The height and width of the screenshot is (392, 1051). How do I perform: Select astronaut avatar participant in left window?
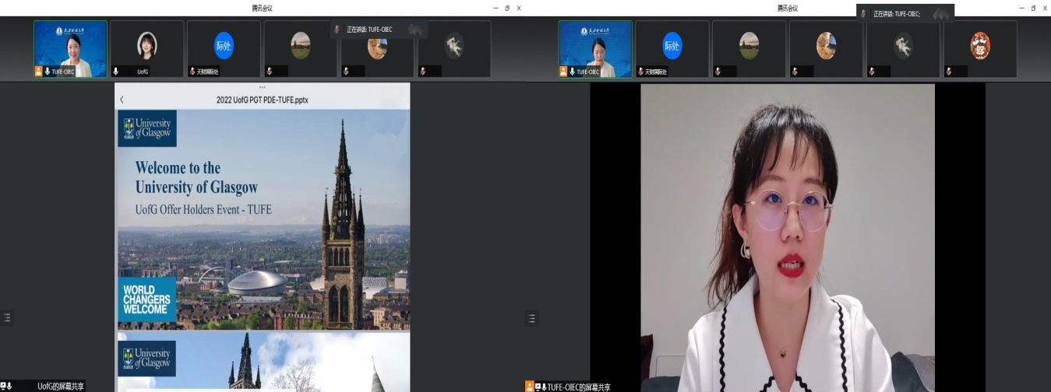pyautogui.click(x=454, y=46)
